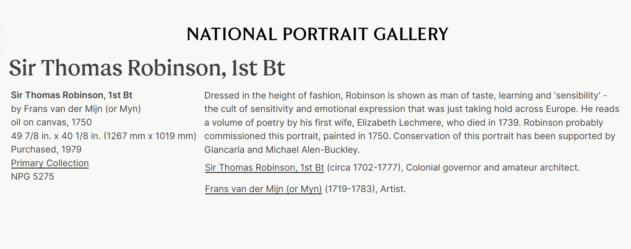This screenshot has height=249, width=631.
Task: Click the 'by Frans van der Mijn' credit line
Action: pos(76,109)
